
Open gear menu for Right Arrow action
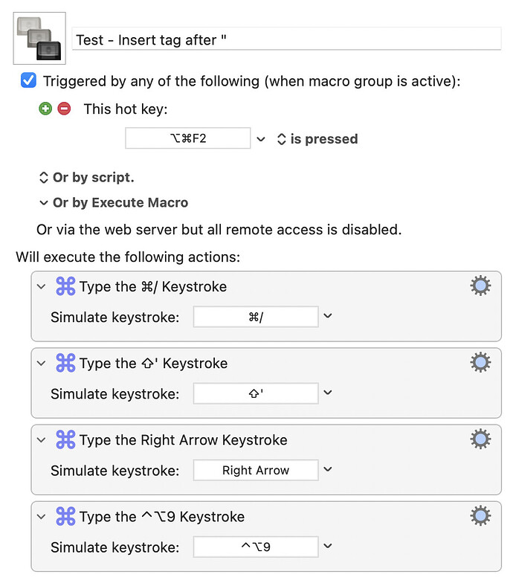(x=480, y=439)
